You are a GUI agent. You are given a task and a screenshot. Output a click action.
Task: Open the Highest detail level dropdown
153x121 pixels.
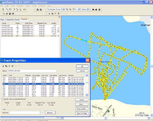click(x=88, y=9)
